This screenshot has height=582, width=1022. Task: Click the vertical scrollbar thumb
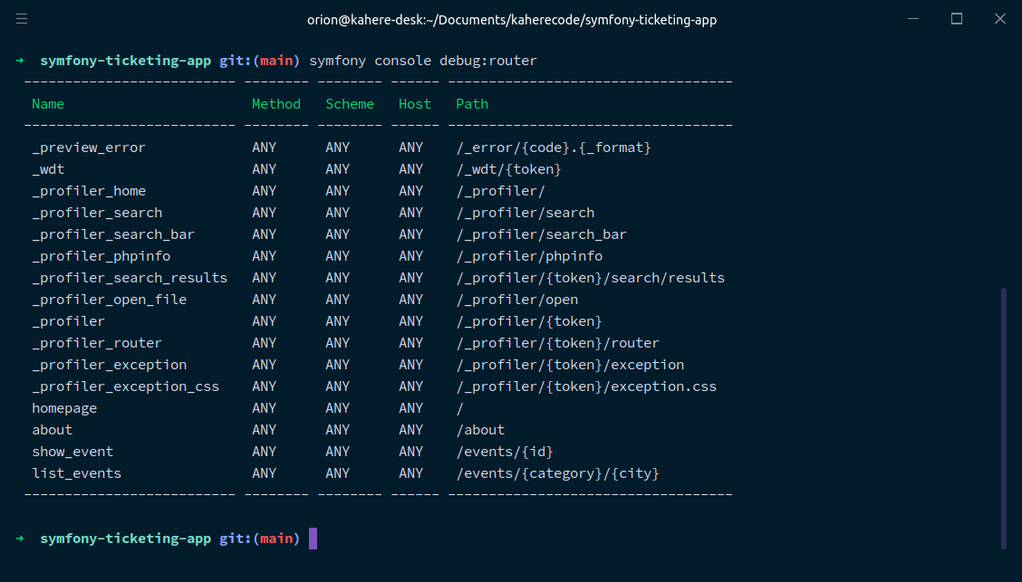coord(1003,416)
